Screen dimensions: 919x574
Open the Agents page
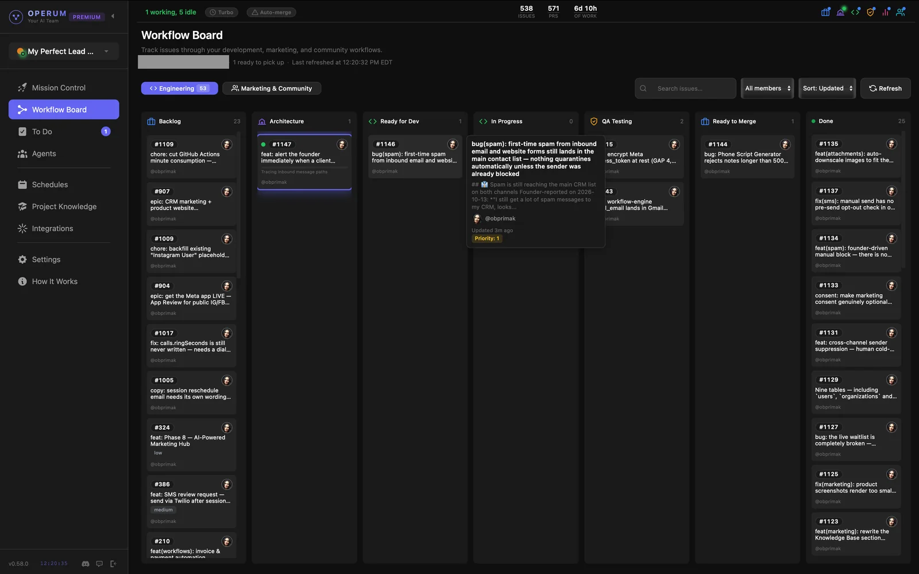click(x=64, y=153)
